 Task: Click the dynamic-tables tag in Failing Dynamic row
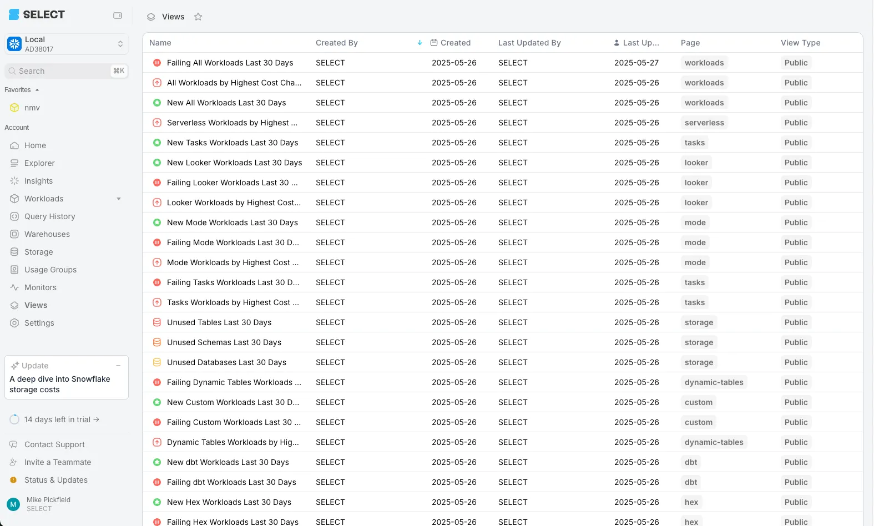click(x=714, y=382)
